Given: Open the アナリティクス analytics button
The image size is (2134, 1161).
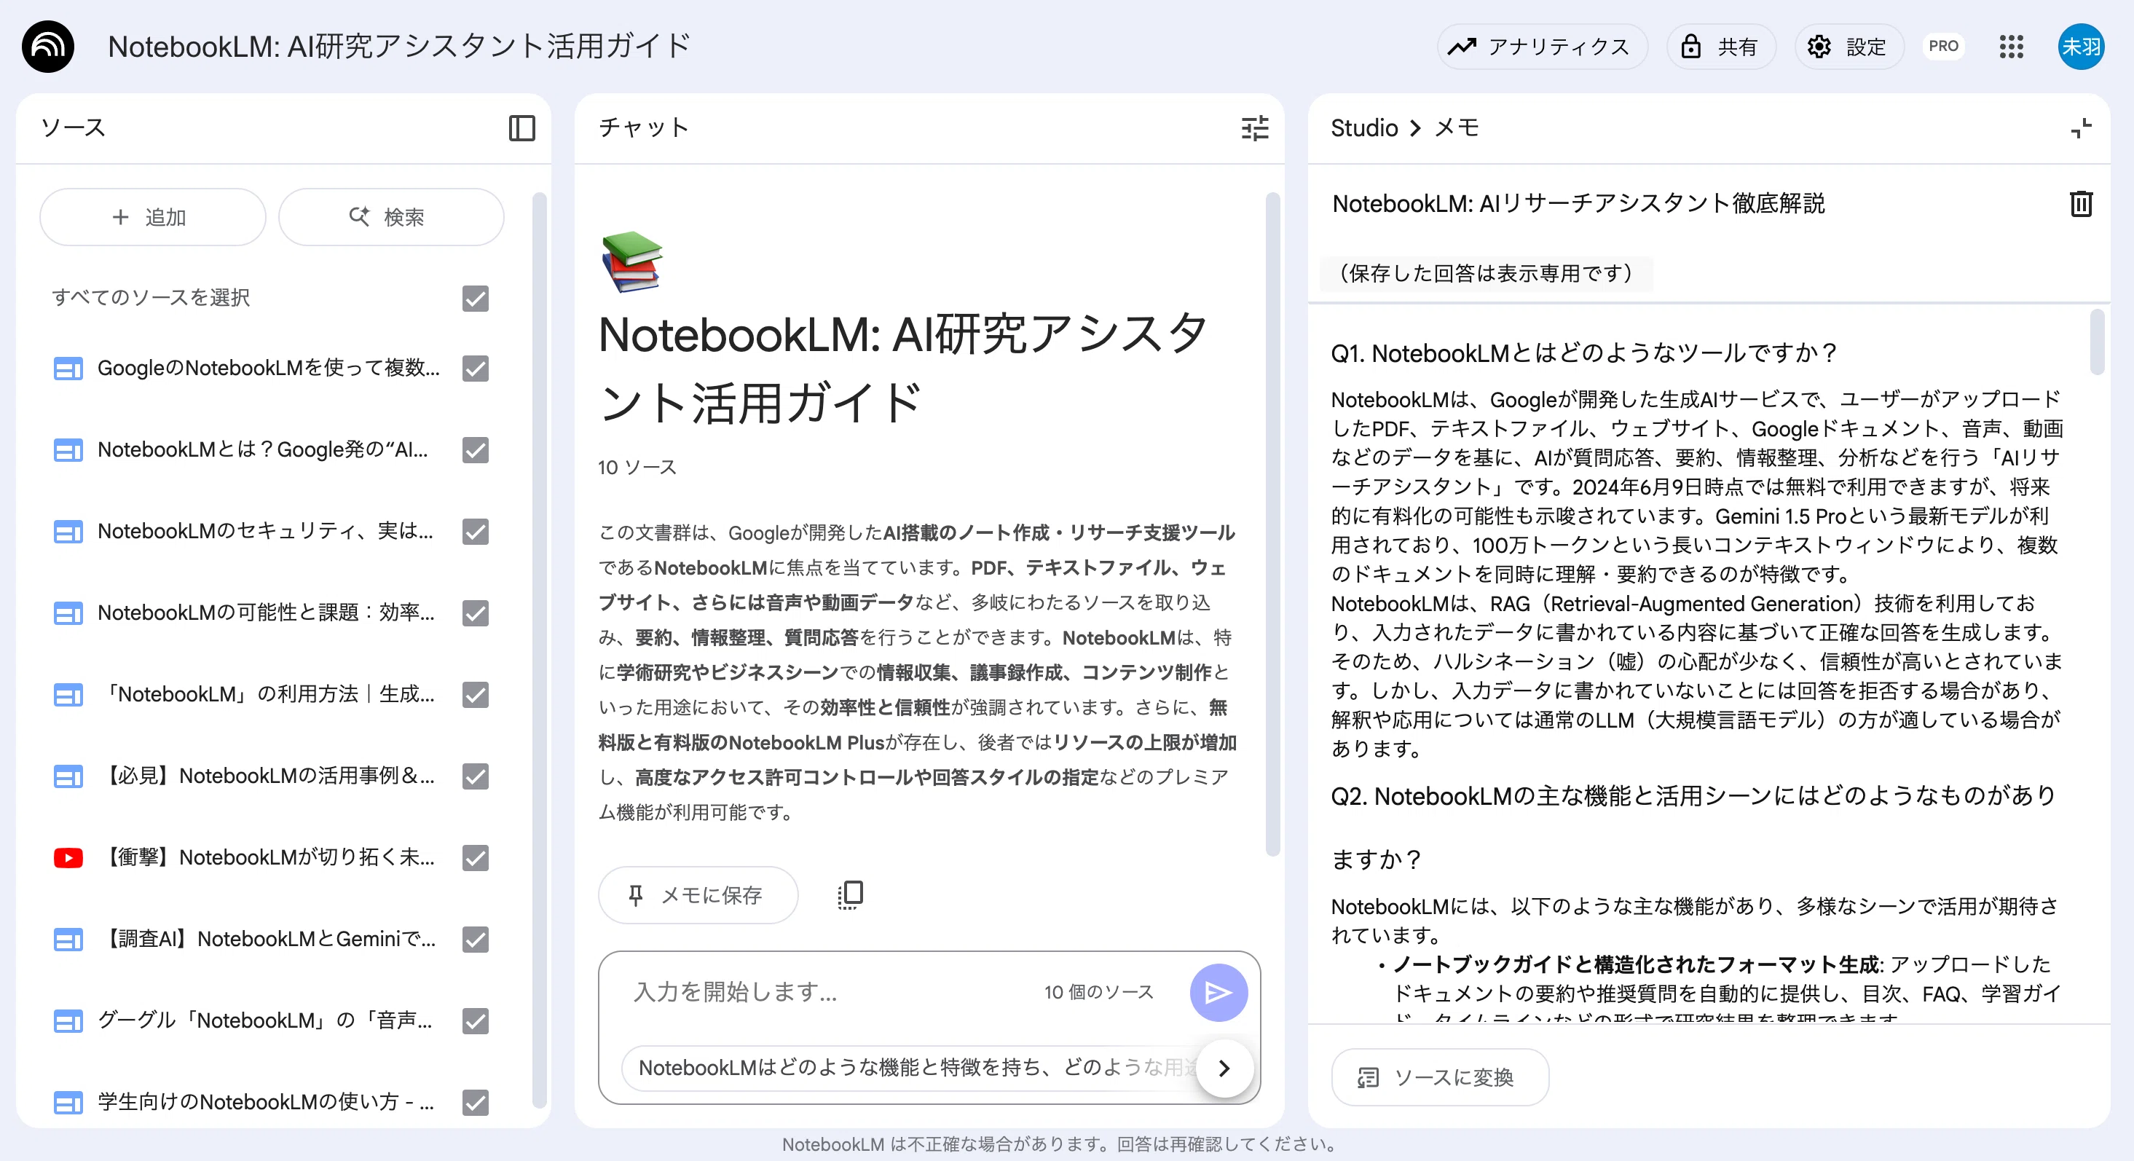Looking at the screenshot, I should (x=1542, y=47).
